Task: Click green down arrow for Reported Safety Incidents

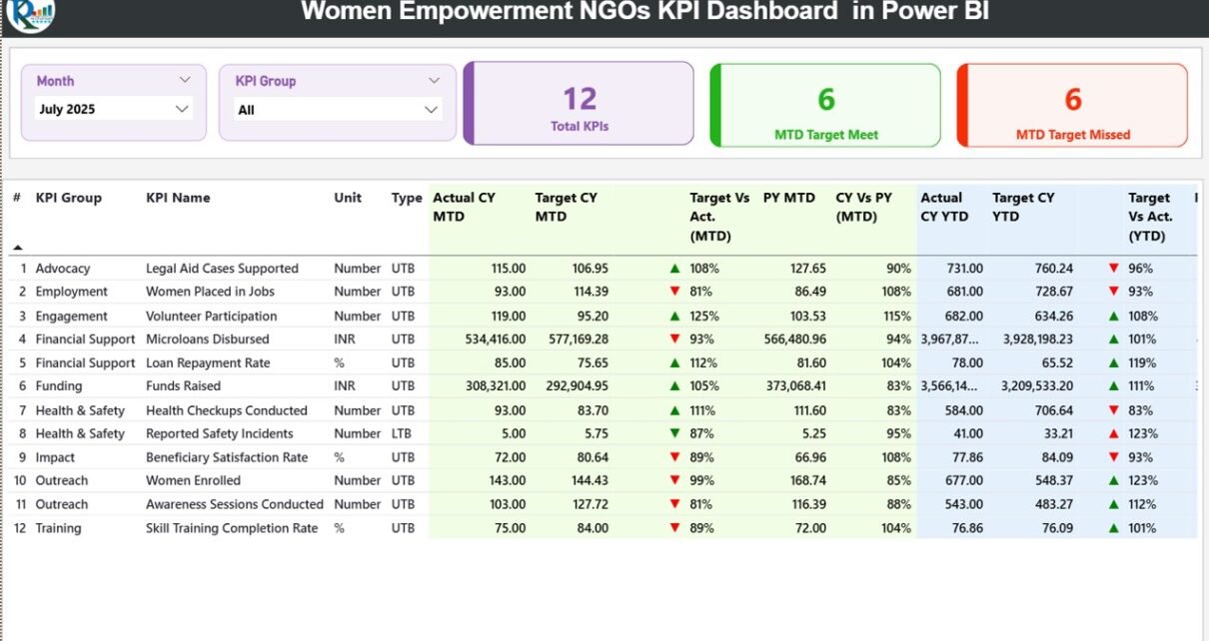Action: [x=675, y=433]
